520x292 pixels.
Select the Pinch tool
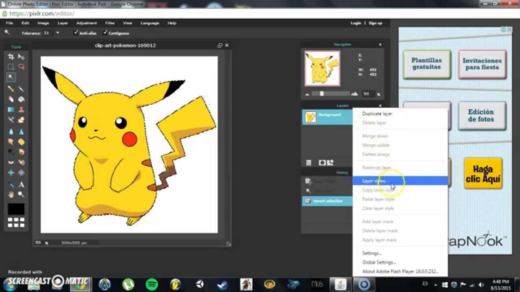click(x=21, y=173)
